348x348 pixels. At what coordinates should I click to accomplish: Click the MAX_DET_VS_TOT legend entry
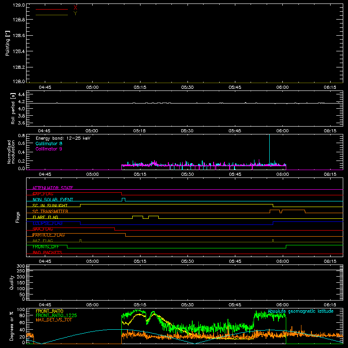pos(54,320)
